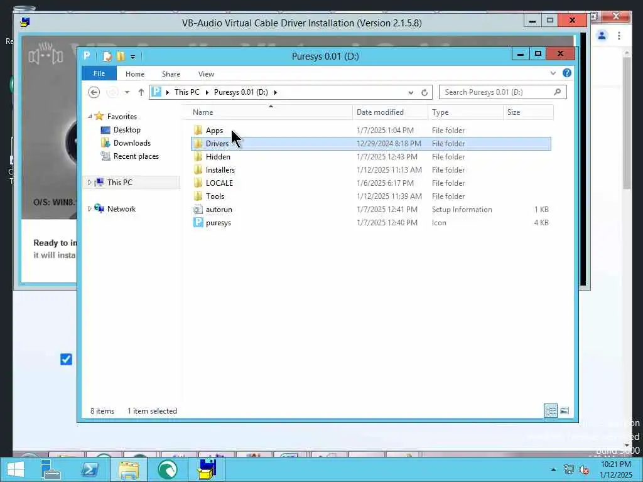Open the Home ribbon tab

tap(135, 74)
